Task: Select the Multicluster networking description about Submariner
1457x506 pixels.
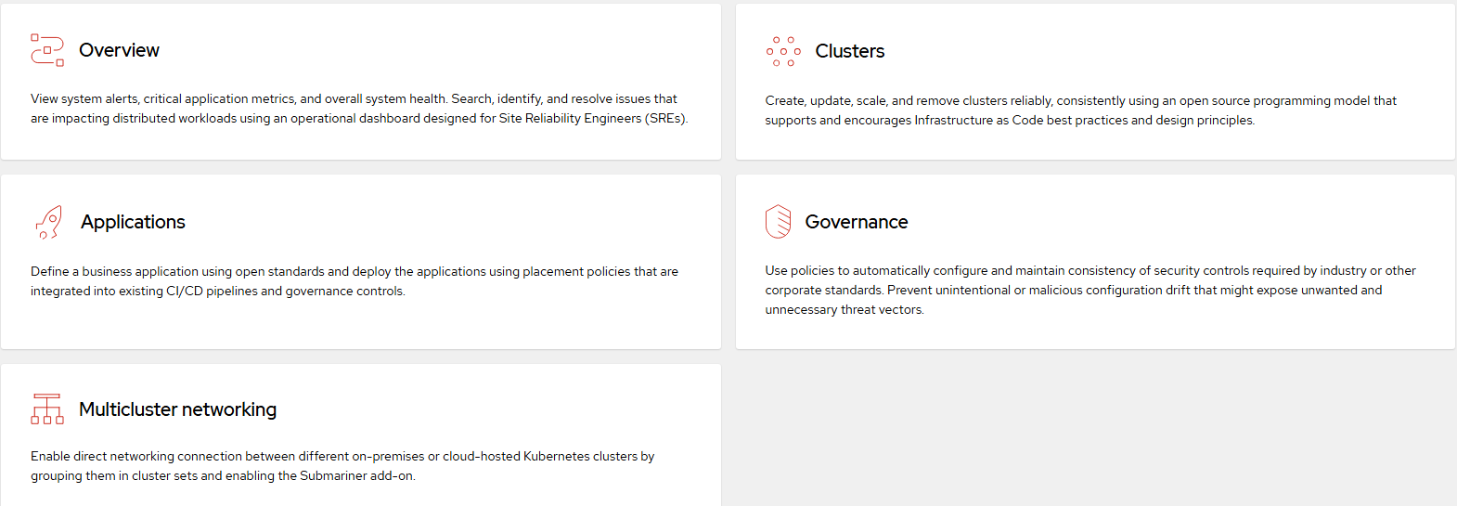Action: click(x=342, y=466)
